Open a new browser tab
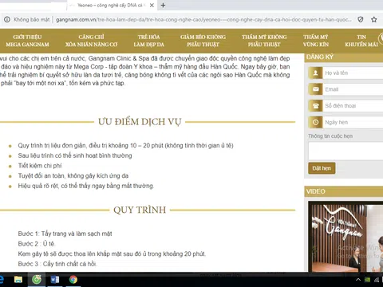Image resolution: width=383 pixels, height=287 pixels. pyautogui.click(x=163, y=6)
